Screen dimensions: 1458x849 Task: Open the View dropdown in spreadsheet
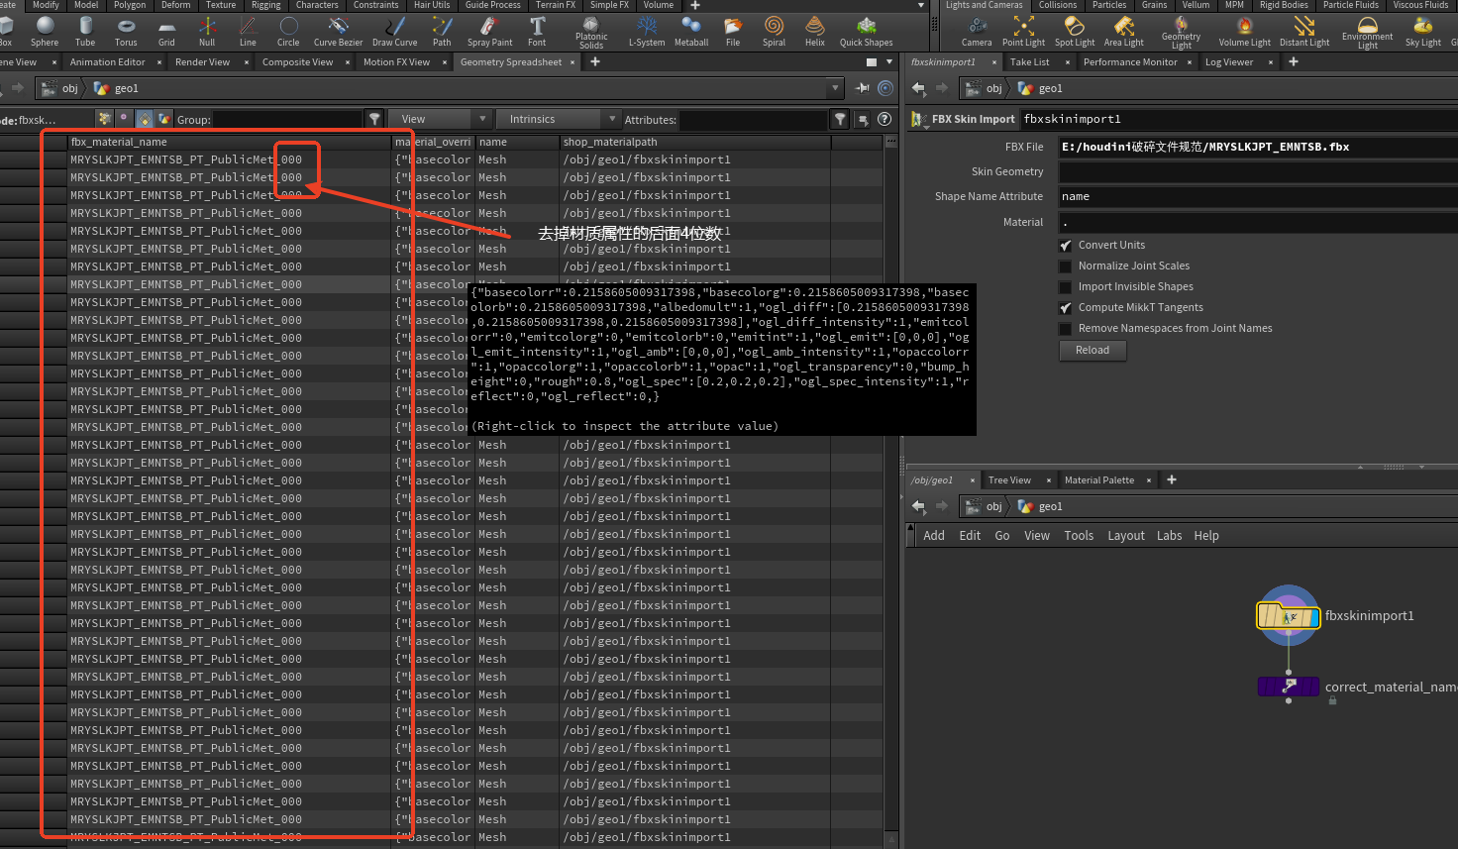click(439, 119)
